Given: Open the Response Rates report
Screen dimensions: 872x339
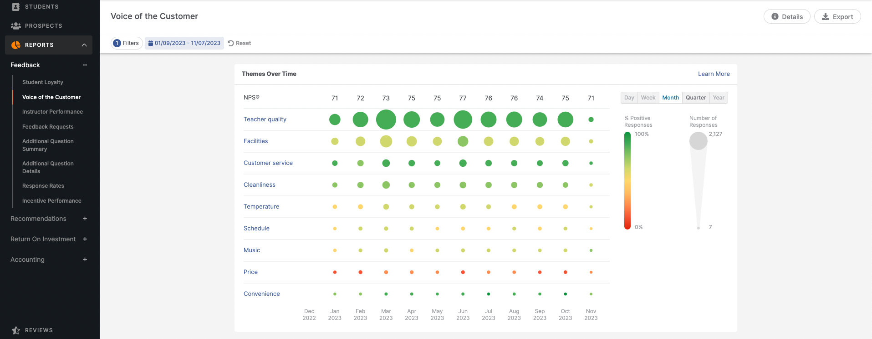Looking at the screenshot, I should click(43, 186).
